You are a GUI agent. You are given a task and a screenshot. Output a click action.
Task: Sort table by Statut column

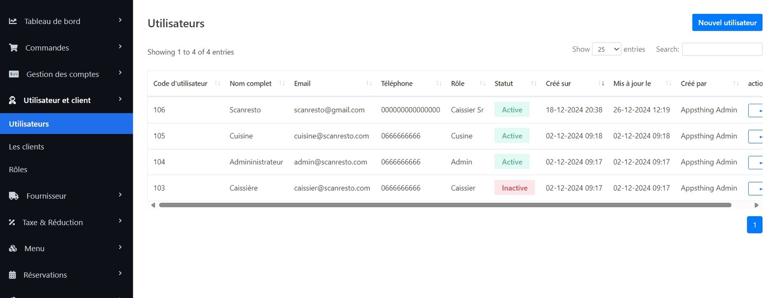(x=504, y=83)
